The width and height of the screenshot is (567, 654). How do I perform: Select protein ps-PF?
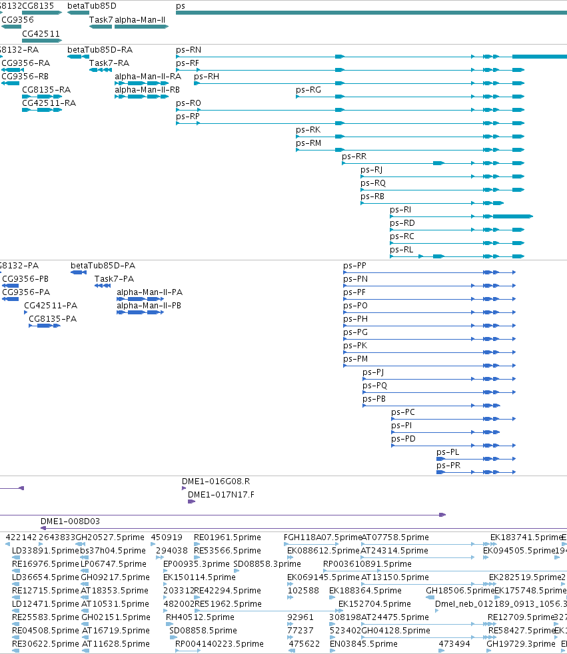point(354,292)
